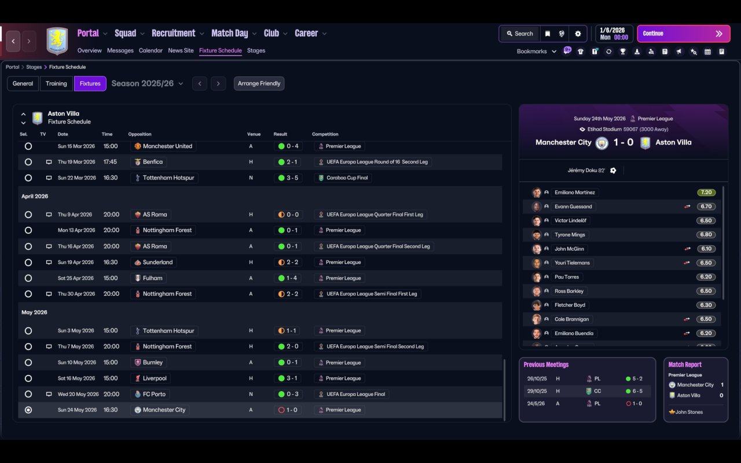The width and height of the screenshot is (741, 463).
Task: Open the Aston Villa club badge
Action: [x=57, y=41]
